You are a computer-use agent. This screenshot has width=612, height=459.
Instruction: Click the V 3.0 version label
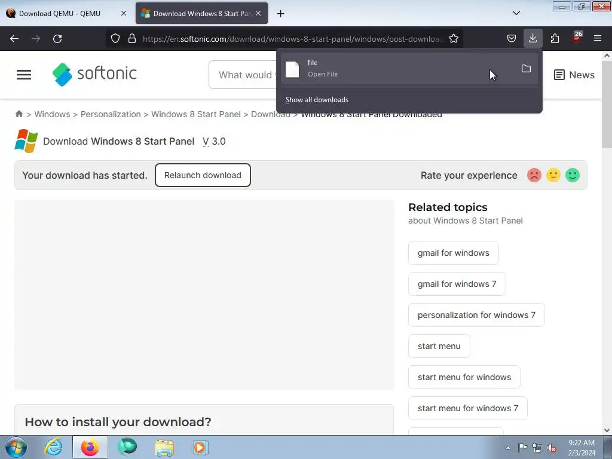pyautogui.click(x=214, y=141)
